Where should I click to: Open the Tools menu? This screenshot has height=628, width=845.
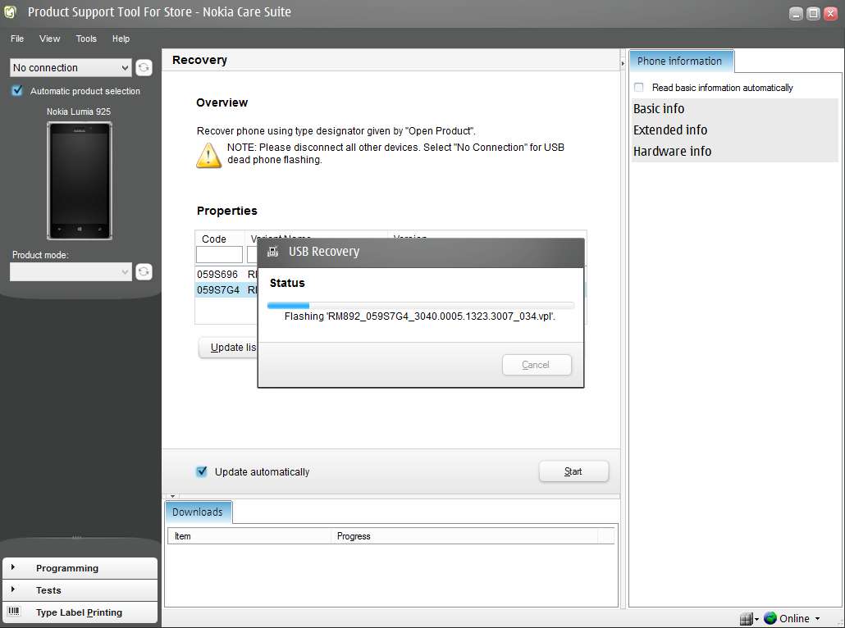coord(86,39)
